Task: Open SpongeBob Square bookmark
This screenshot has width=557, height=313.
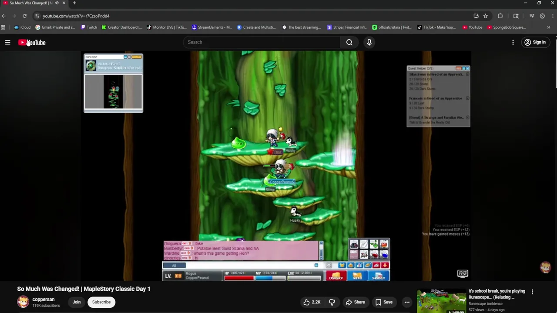Action: pos(507,27)
